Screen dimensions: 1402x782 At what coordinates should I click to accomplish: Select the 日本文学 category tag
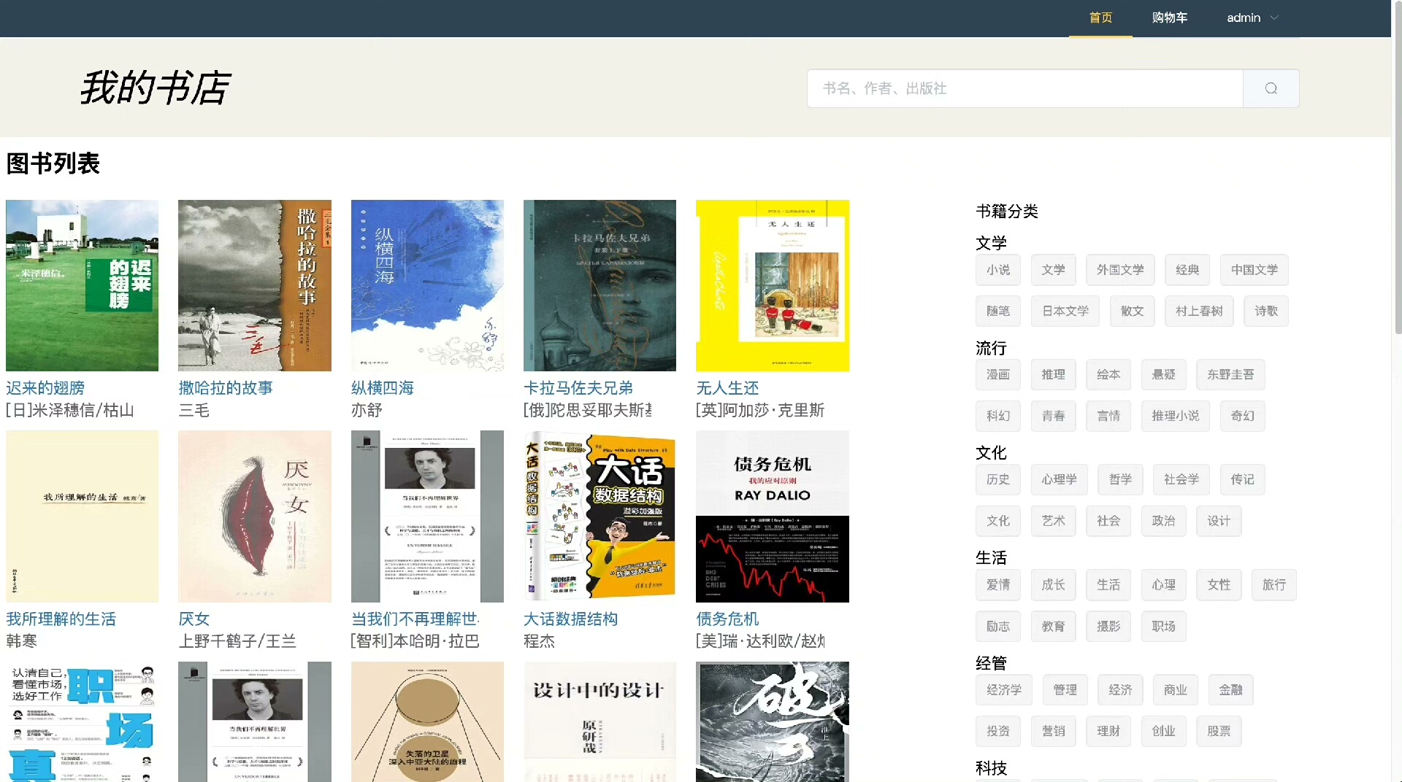[x=1065, y=311]
